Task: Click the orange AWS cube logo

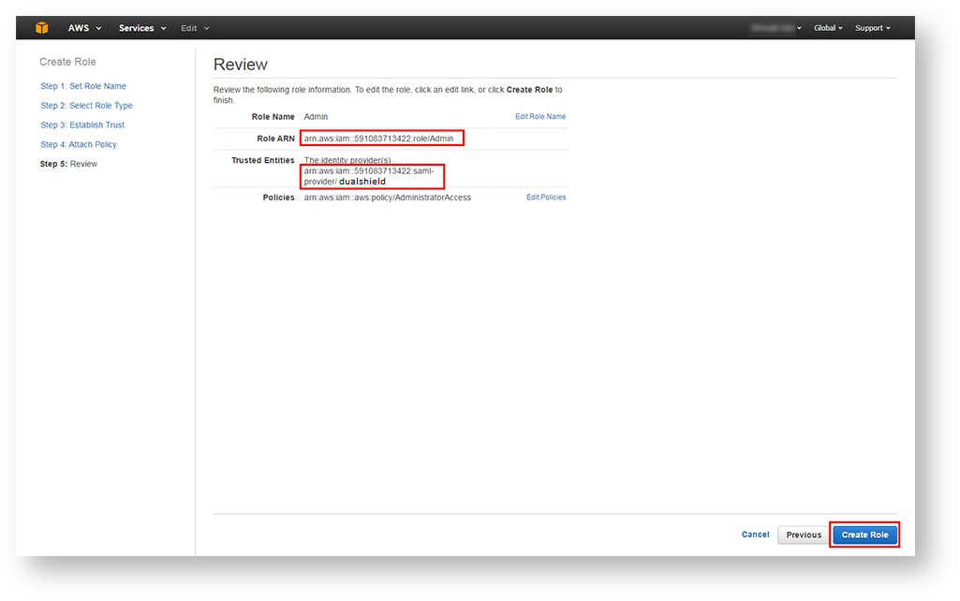Action: (x=42, y=28)
